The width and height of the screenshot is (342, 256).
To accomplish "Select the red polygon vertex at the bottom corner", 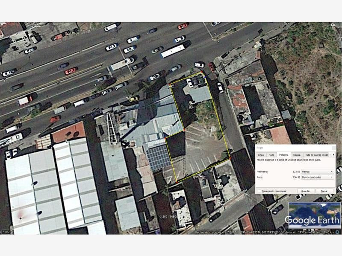I will pyautogui.click(x=177, y=182).
